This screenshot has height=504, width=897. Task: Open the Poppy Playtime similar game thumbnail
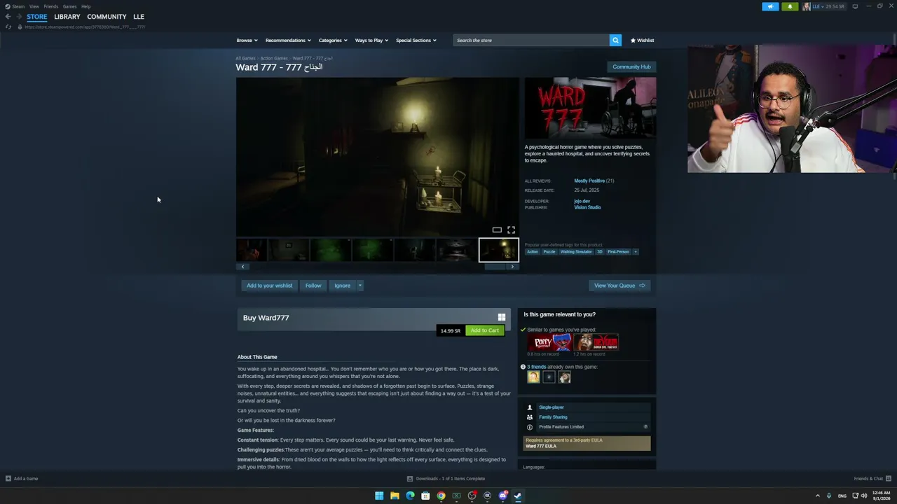tap(550, 342)
